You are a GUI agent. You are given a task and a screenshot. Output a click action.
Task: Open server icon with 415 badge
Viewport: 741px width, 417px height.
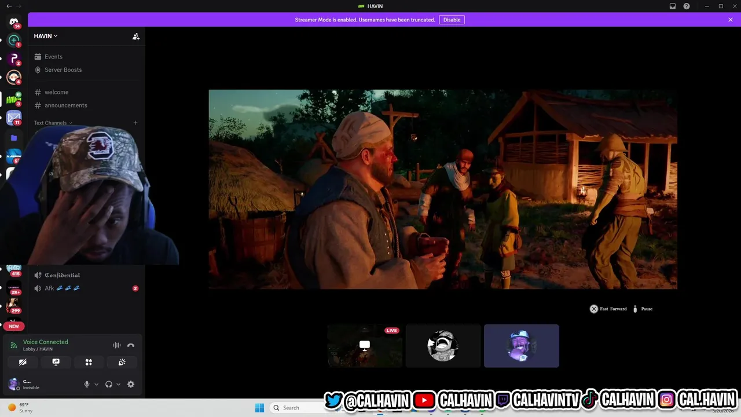click(14, 269)
